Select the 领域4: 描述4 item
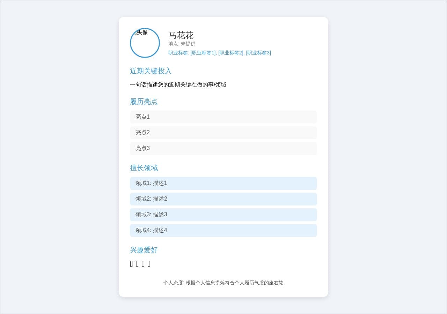 point(223,230)
